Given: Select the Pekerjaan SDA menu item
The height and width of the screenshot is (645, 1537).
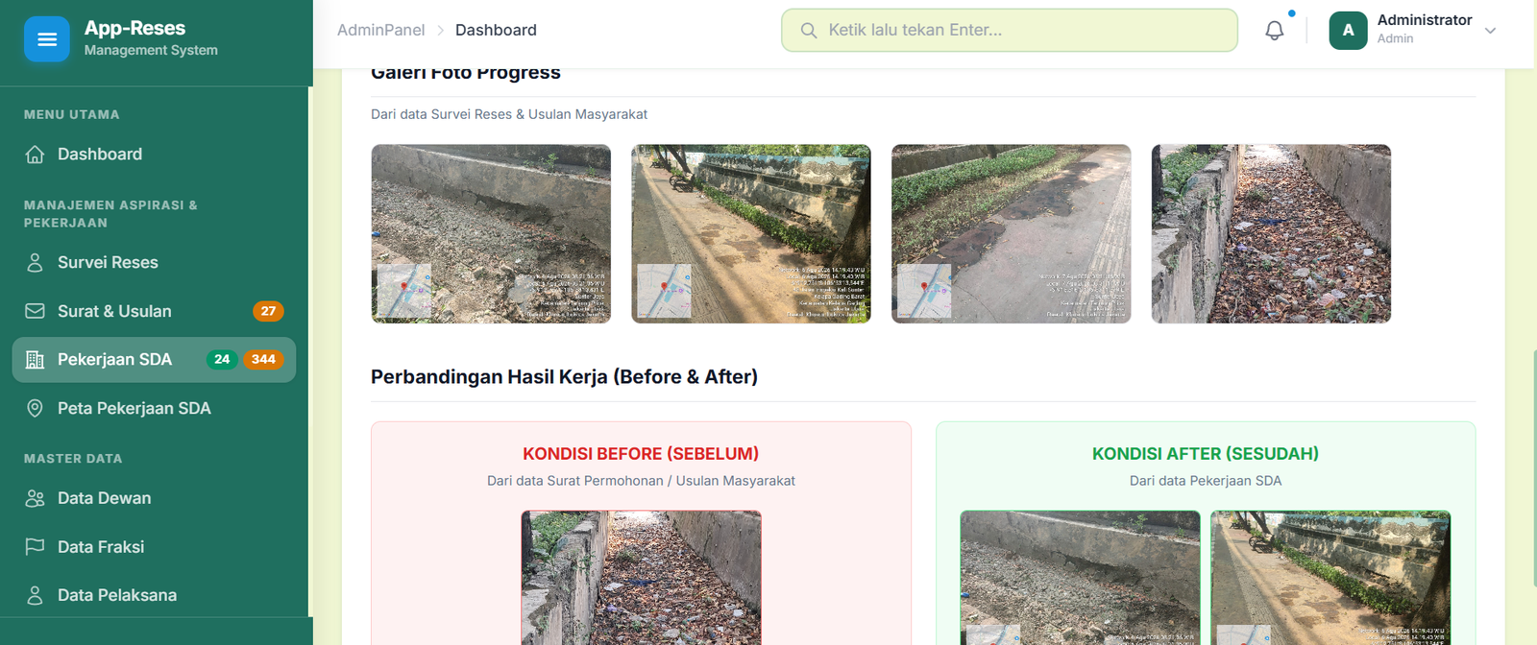Looking at the screenshot, I should [154, 360].
